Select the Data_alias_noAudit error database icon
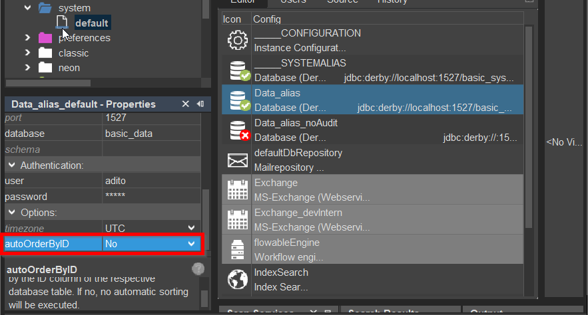Image resolution: width=588 pixels, height=315 pixels. click(x=238, y=130)
